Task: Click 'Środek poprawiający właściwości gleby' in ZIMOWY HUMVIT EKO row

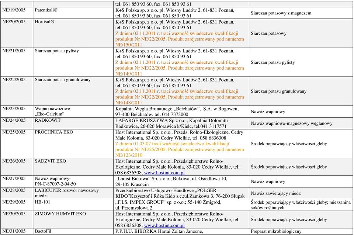Action: (289, 220)
